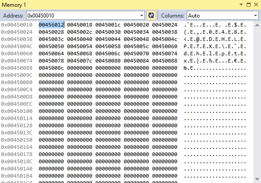
Task: Select the highlighted value 00456012
Action: (x=51, y=25)
